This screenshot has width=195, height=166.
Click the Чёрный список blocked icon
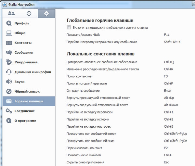pos(9,92)
